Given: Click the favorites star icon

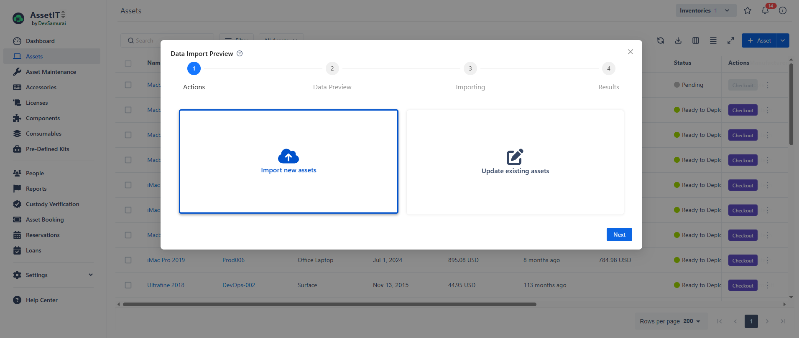Looking at the screenshot, I should coord(748,10).
